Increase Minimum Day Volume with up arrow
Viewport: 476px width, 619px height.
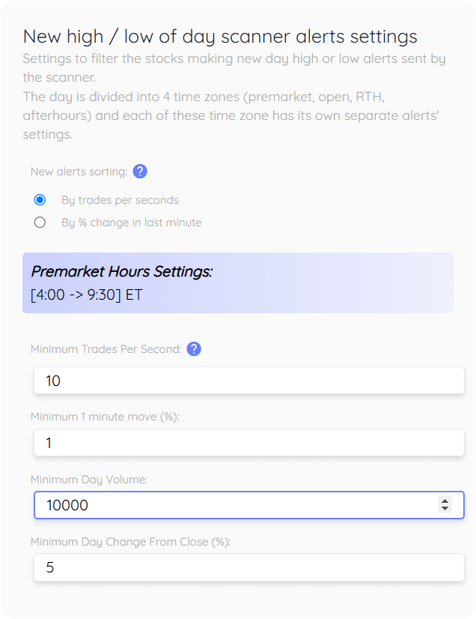pos(445,501)
